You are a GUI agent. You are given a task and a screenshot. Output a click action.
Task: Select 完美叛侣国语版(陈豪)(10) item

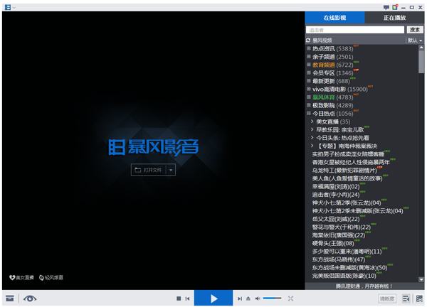pos(344,276)
